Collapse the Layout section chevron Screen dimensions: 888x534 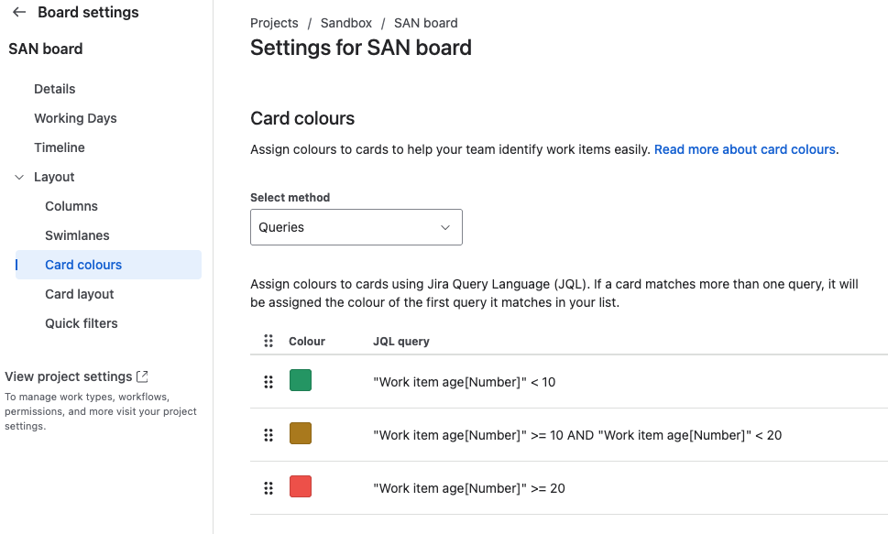(19, 178)
